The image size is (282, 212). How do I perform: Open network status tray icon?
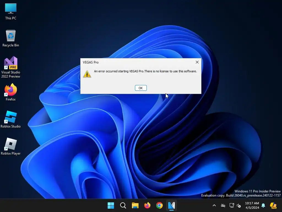pyautogui.click(x=232, y=205)
